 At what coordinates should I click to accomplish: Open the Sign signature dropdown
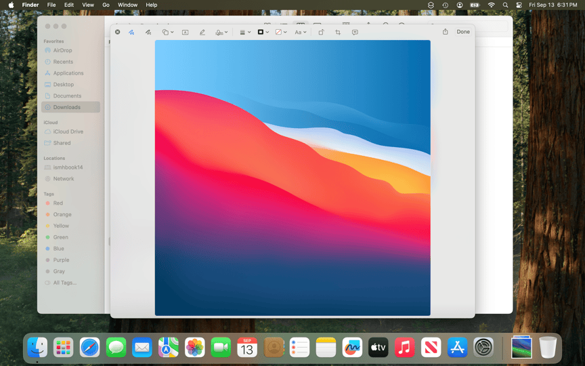pos(221,32)
